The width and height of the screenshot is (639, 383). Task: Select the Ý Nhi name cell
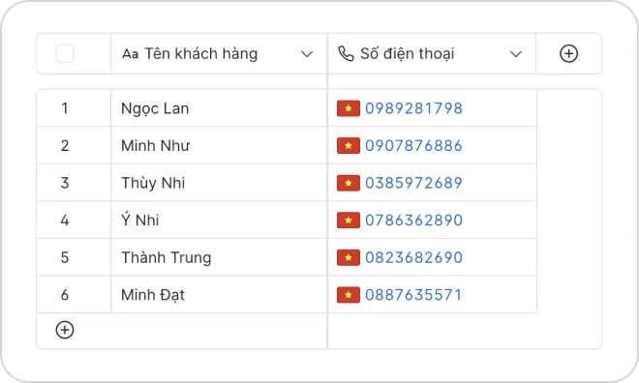(219, 221)
